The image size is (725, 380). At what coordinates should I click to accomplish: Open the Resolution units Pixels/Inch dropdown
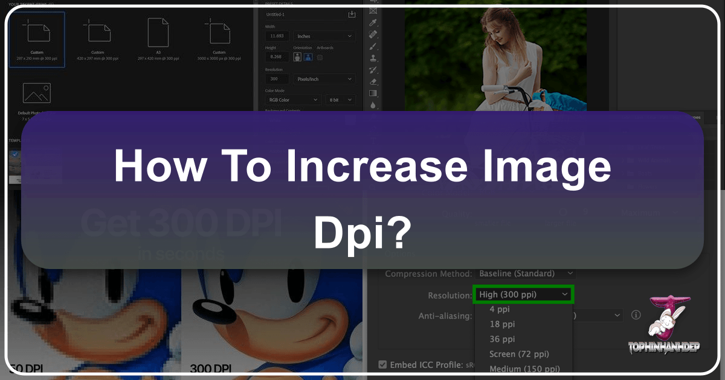[324, 78]
